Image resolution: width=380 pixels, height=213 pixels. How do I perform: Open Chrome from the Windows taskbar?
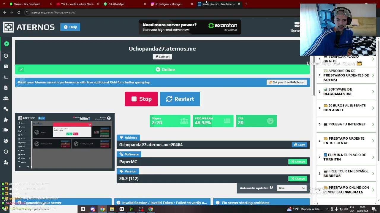click(102, 209)
